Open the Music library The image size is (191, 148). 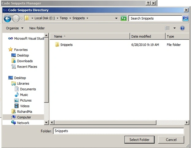coord(24,95)
